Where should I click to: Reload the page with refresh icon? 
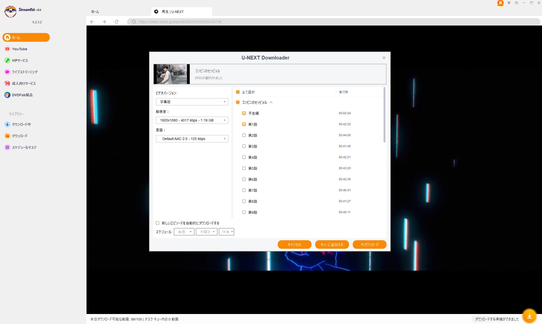116,22
